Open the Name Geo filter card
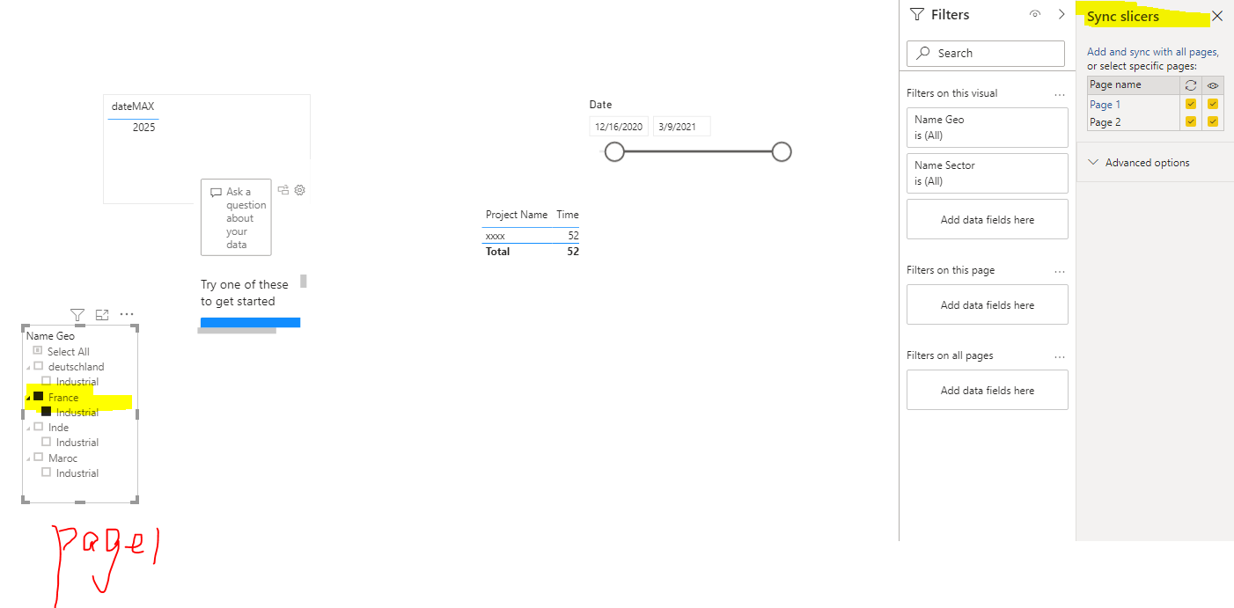1234x608 pixels. point(987,128)
